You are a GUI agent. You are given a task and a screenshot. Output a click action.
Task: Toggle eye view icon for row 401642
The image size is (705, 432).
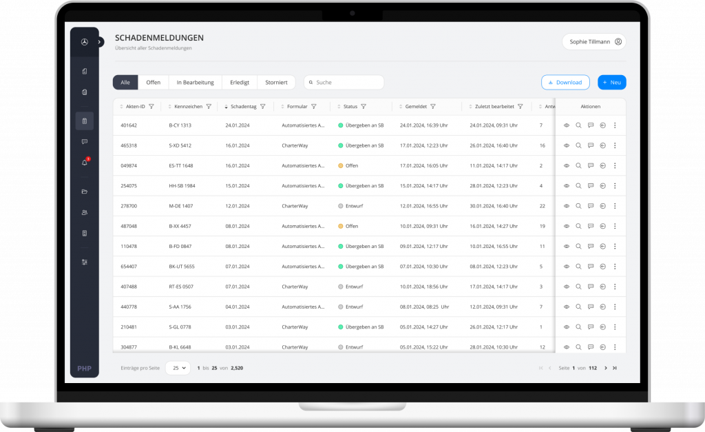[x=567, y=125]
